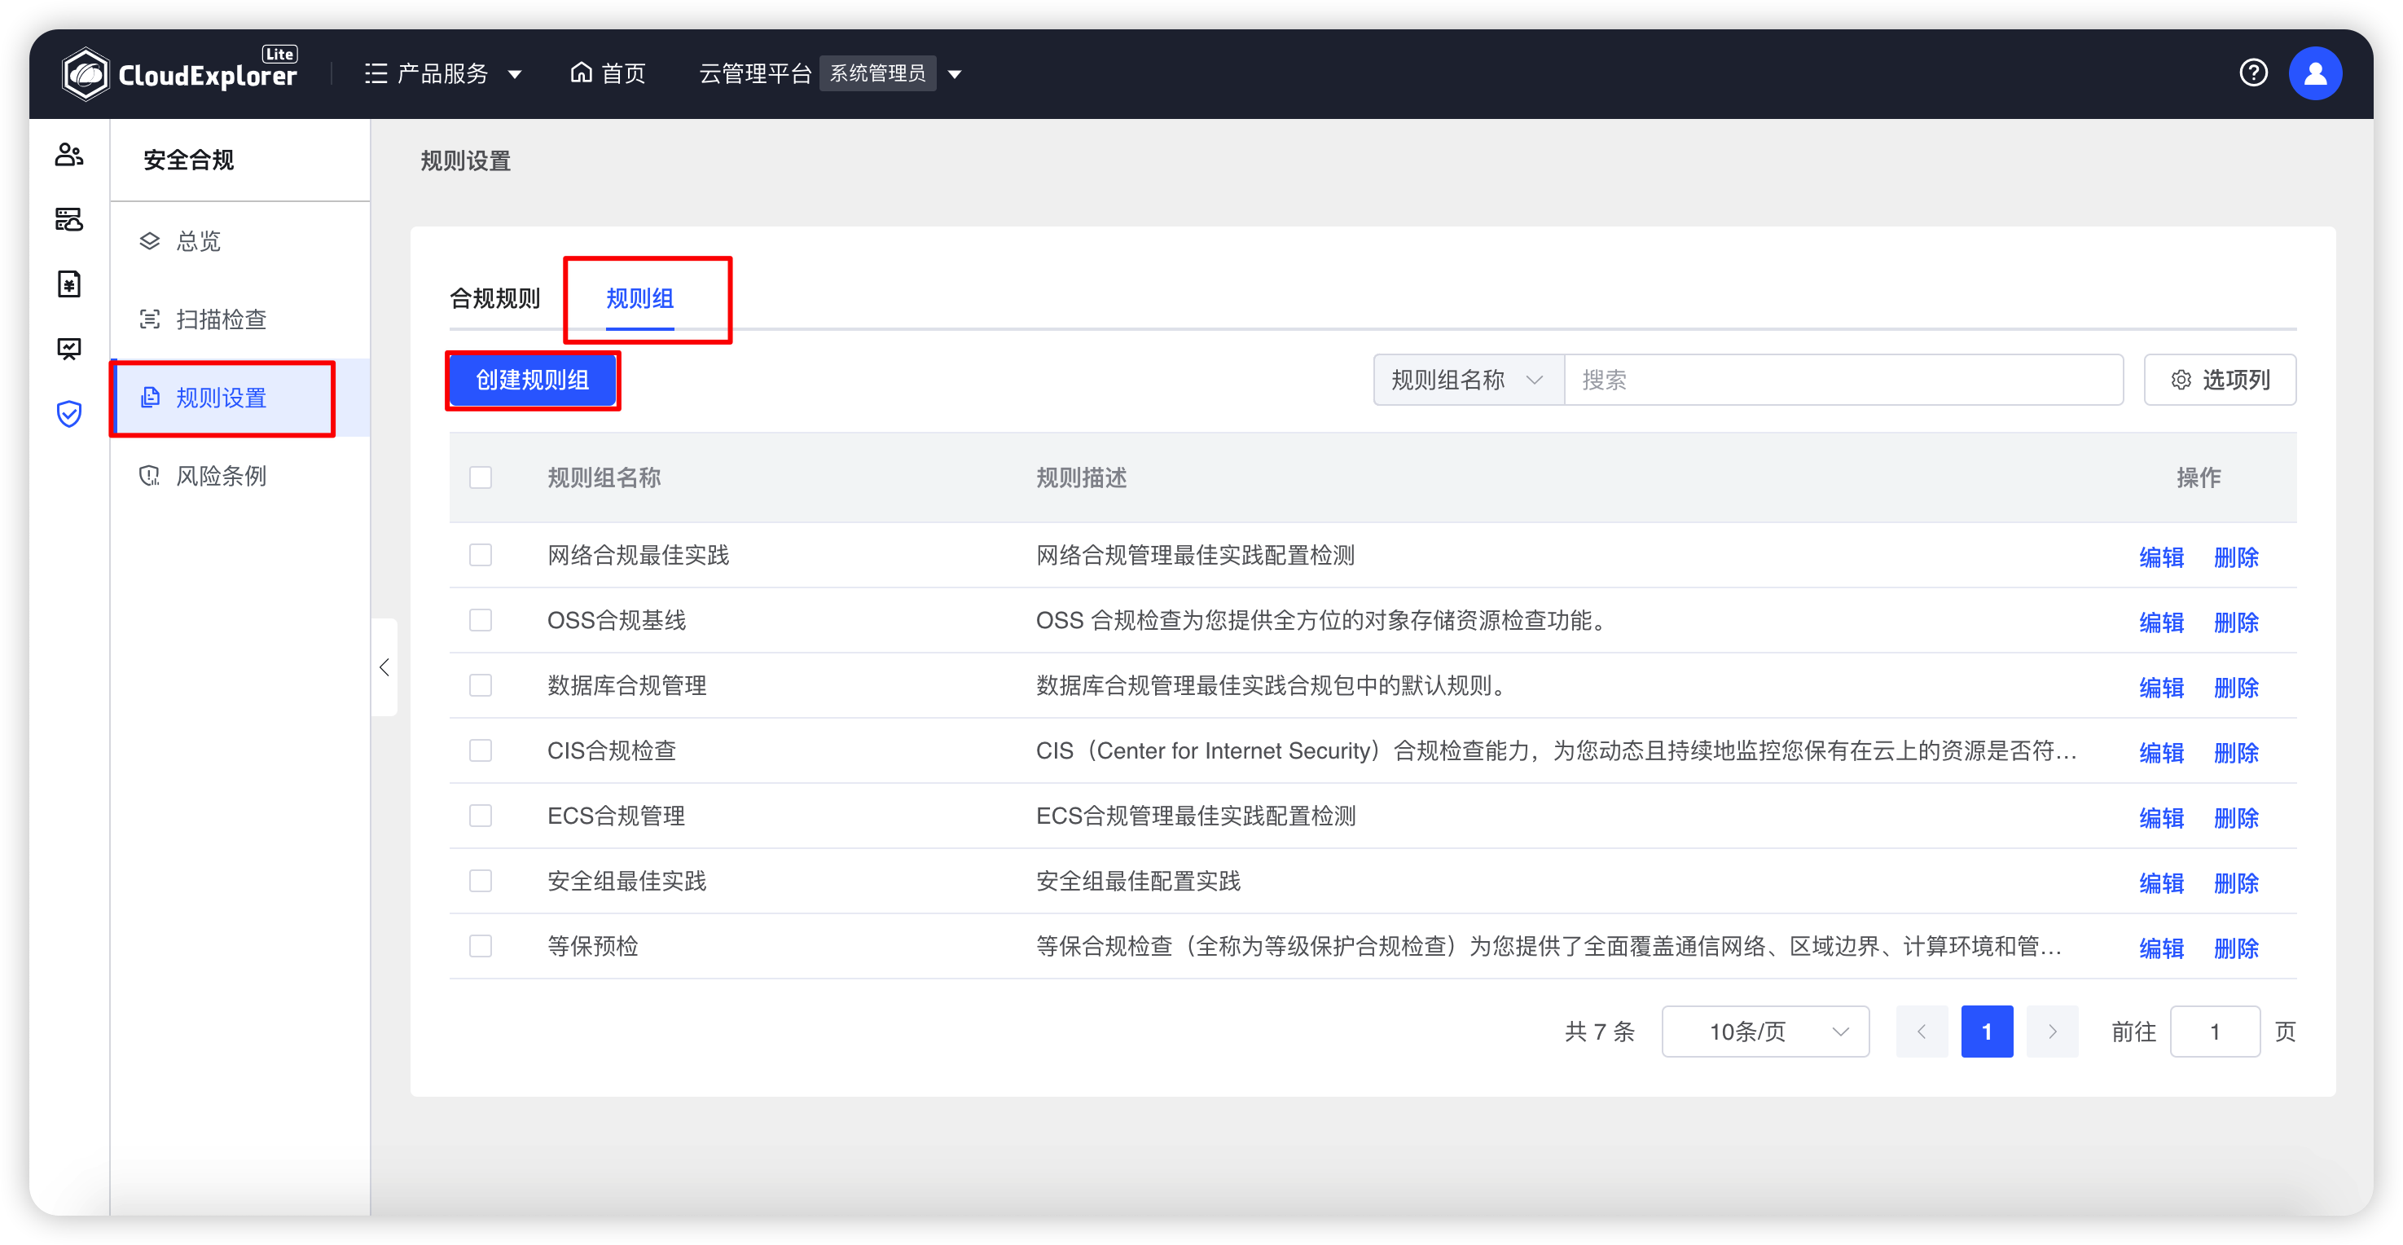2403x1245 pixels.
Task: Delete the 数据库合规管理 rule group
Action: [2236, 688]
